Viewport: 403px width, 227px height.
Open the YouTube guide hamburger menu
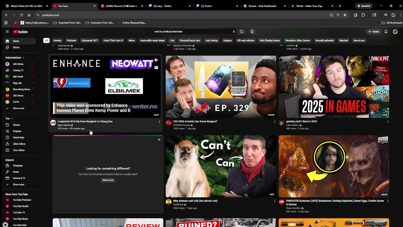pyautogui.click(x=7, y=32)
